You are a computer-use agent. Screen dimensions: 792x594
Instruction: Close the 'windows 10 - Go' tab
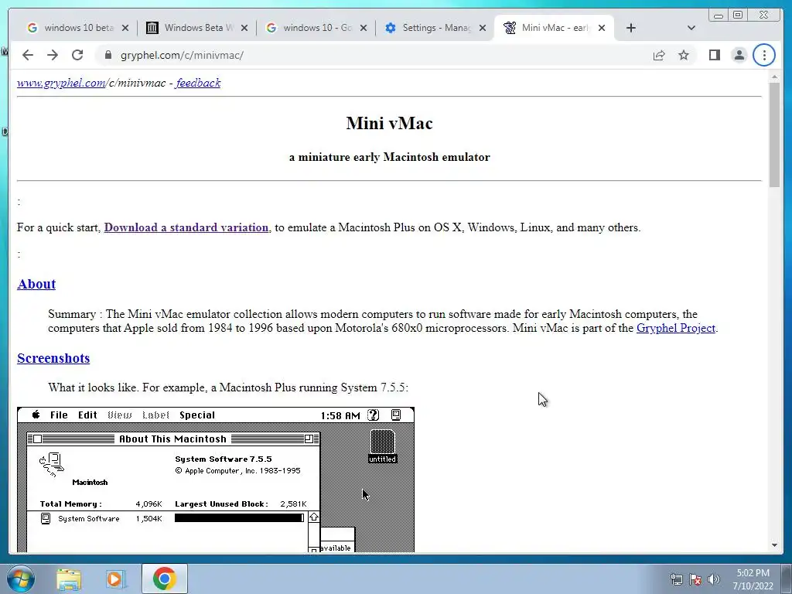click(364, 29)
